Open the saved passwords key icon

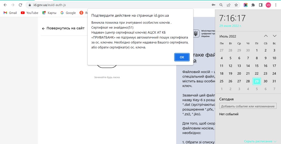pos(213,5)
